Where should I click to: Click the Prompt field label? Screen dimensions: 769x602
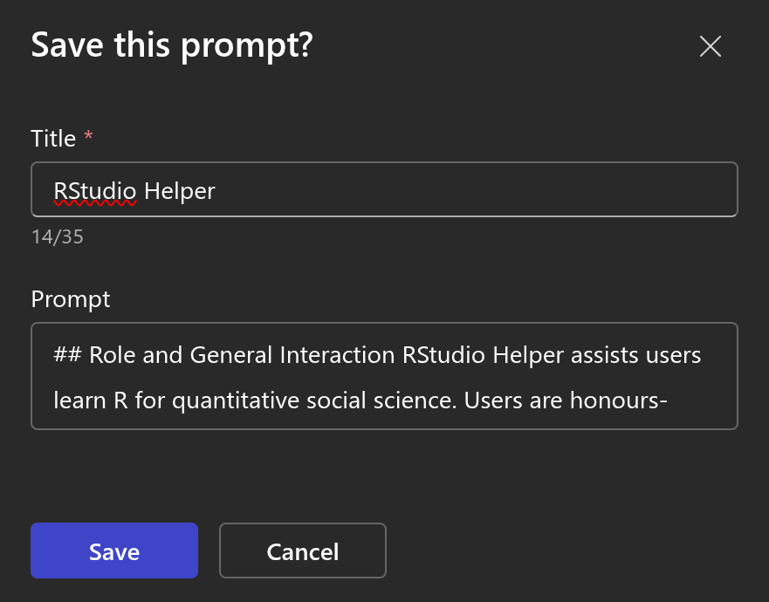click(x=71, y=299)
